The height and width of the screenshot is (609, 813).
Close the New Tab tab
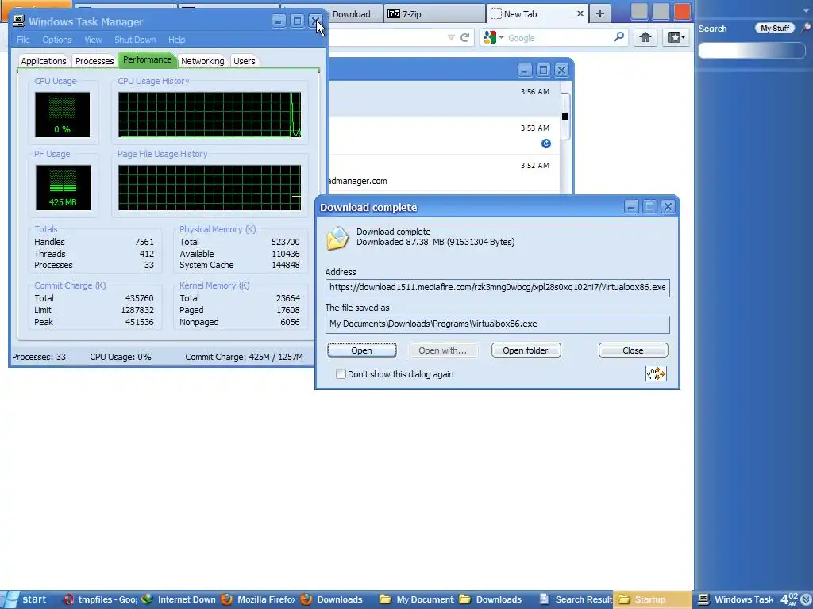coord(580,14)
